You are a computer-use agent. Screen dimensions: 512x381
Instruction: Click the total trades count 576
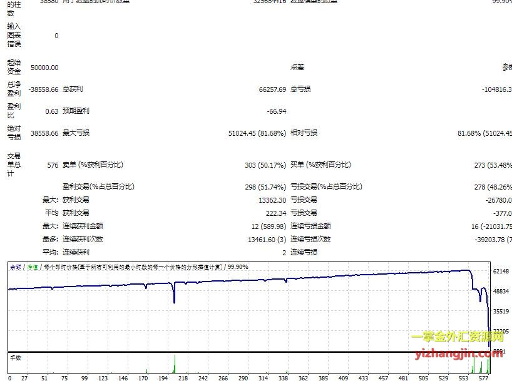tap(52, 165)
